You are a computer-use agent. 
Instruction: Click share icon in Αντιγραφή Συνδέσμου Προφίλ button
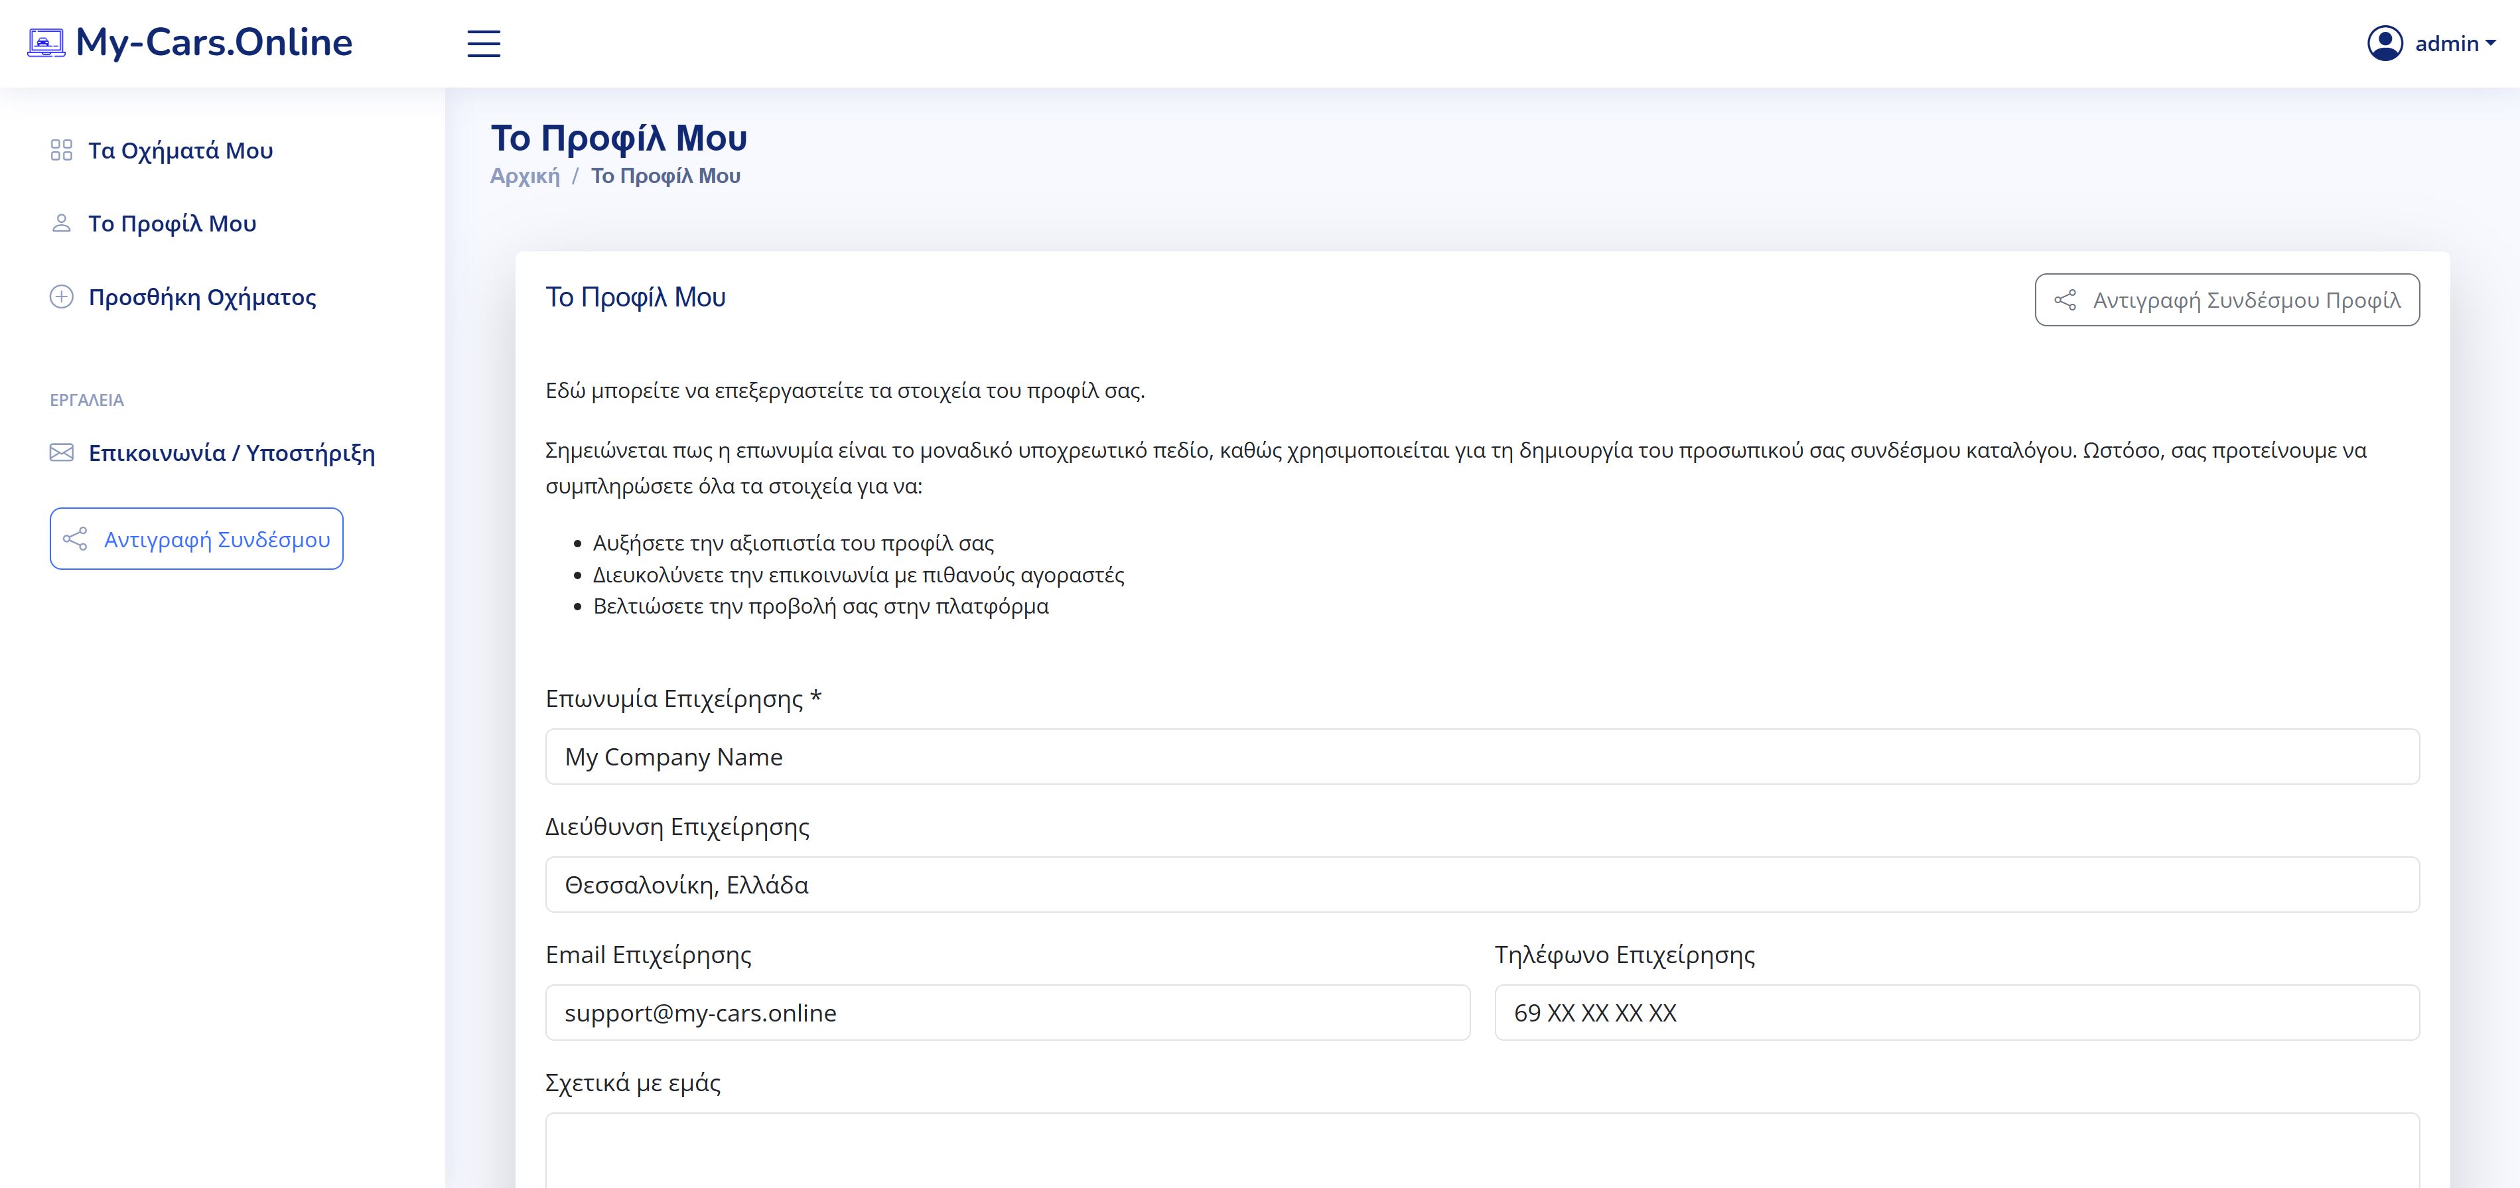coord(2065,300)
